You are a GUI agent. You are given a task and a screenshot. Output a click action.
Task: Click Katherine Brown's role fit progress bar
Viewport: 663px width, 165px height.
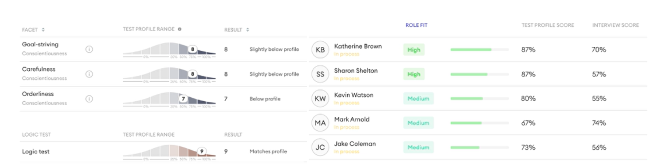click(479, 50)
